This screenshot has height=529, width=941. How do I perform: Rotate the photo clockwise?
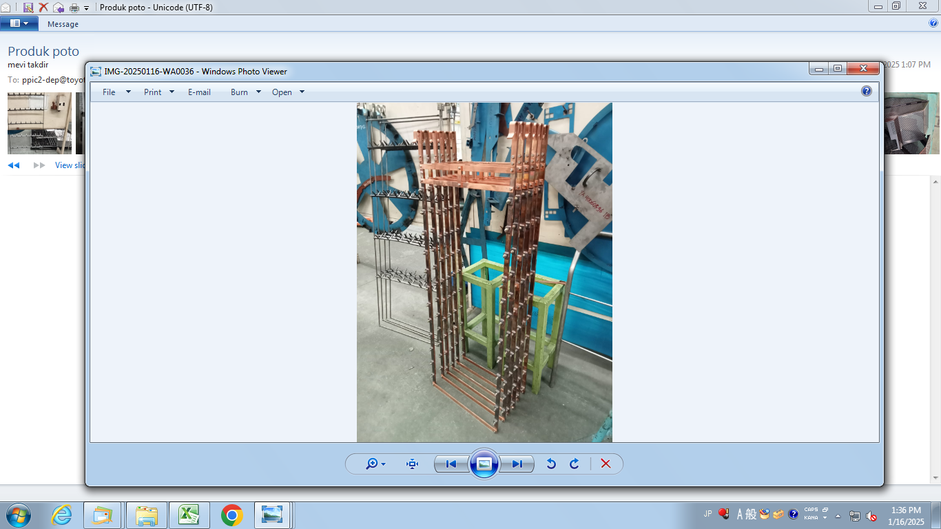pyautogui.click(x=574, y=464)
